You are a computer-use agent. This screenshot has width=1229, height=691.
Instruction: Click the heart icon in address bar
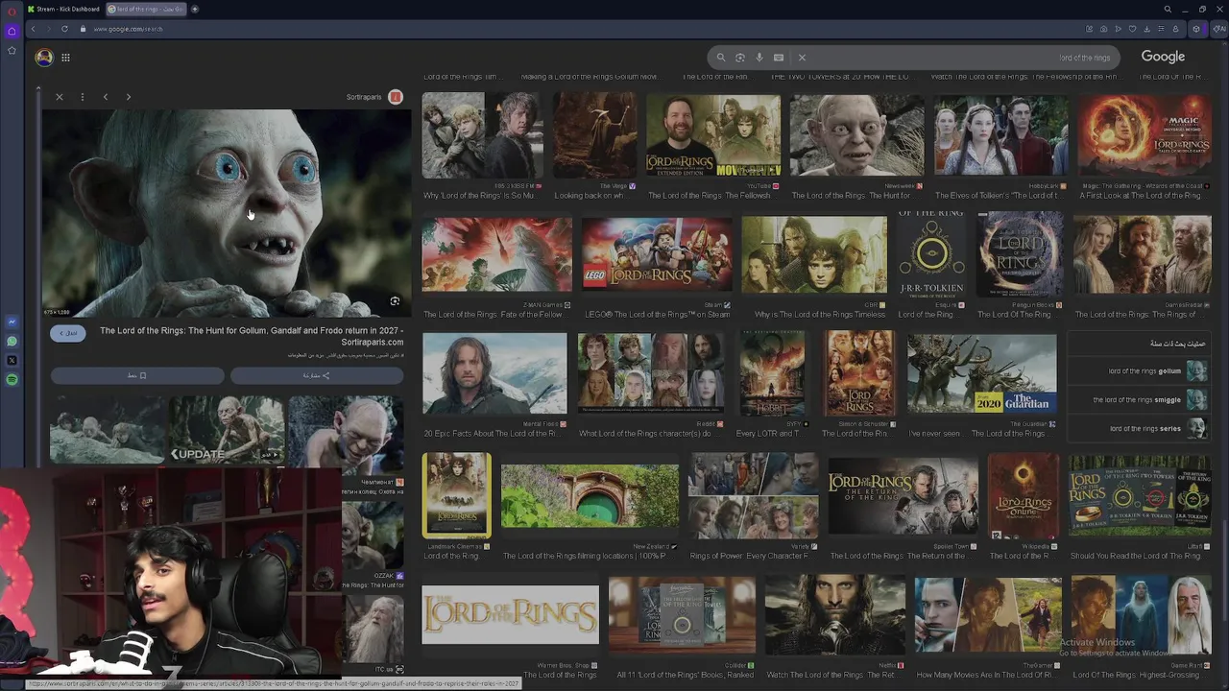pyautogui.click(x=1132, y=29)
